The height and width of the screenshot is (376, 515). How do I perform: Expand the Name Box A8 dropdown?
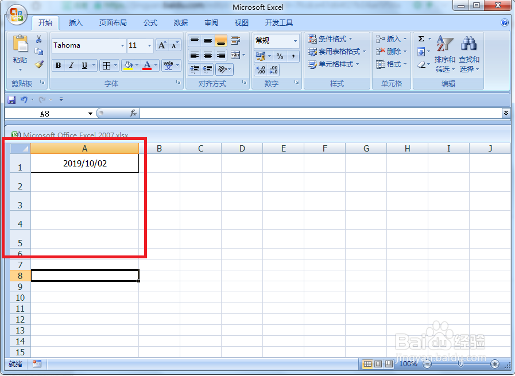pyautogui.click(x=90, y=114)
